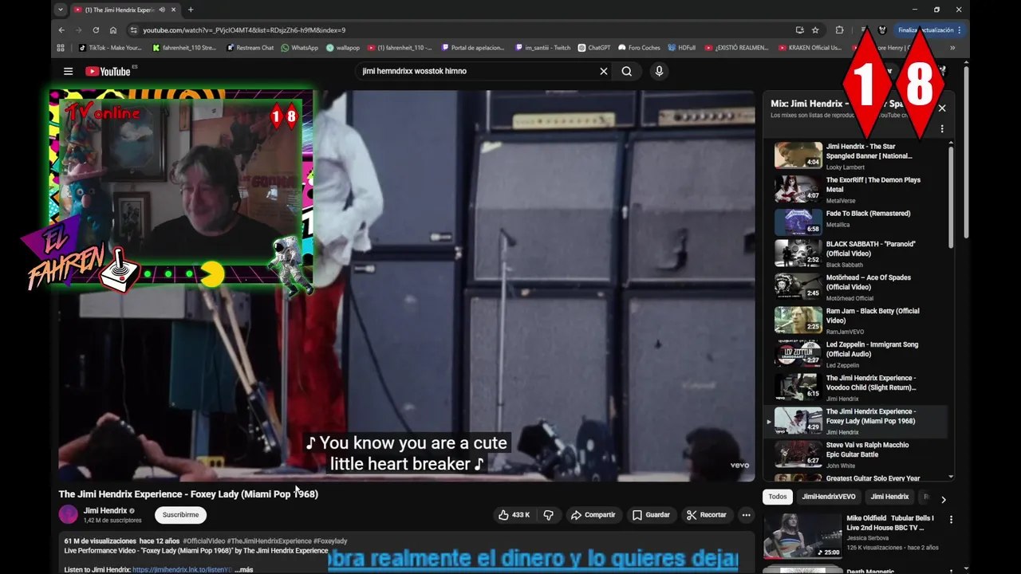Play Led Zeppelin Immigrant Song

click(x=860, y=354)
